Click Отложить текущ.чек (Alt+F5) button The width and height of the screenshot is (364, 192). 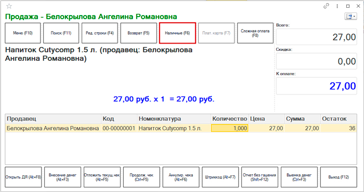coord(102,177)
